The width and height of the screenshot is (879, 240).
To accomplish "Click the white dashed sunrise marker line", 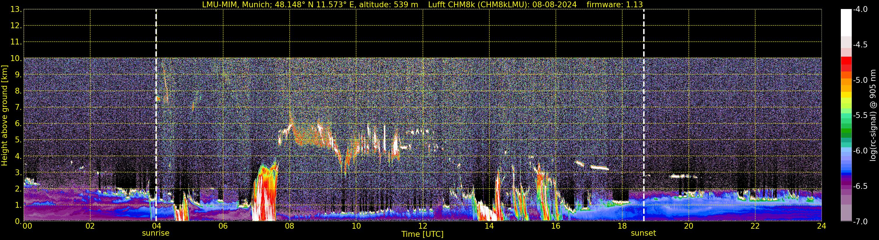I will tap(156, 115).
